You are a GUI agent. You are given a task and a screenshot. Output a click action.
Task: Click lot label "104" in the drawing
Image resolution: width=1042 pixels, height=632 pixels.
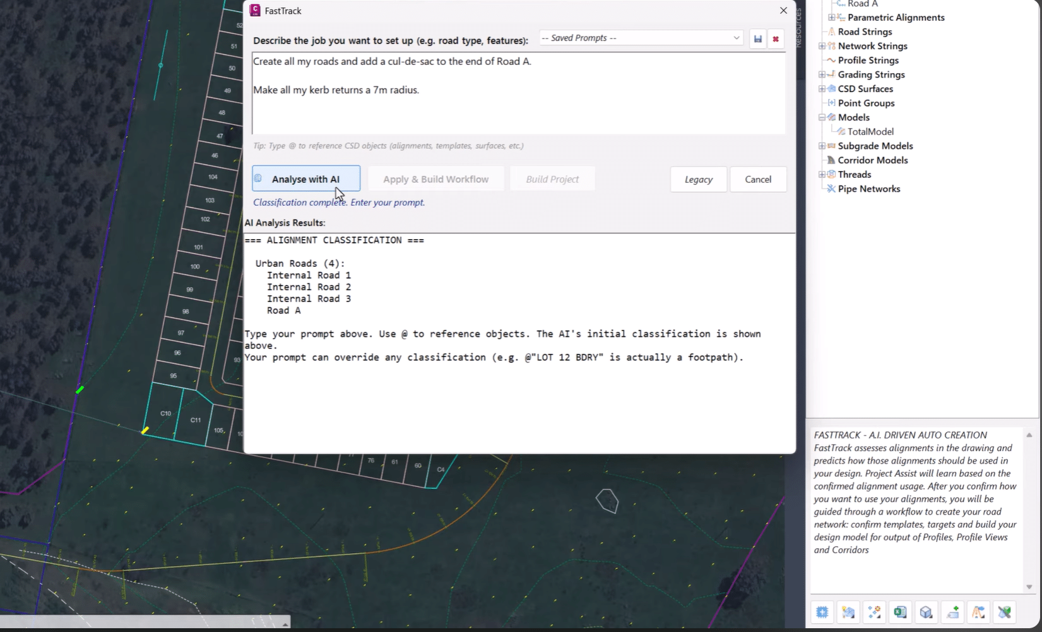[x=213, y=177]
